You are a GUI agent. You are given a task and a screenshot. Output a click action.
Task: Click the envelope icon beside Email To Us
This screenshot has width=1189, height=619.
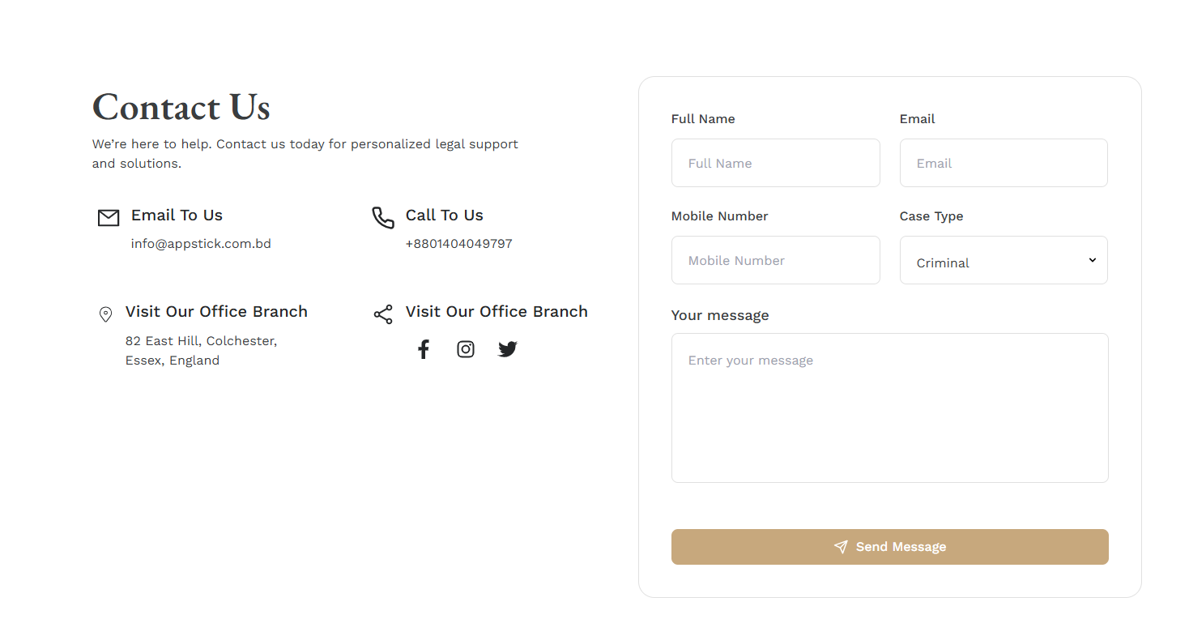pos(109,218)
